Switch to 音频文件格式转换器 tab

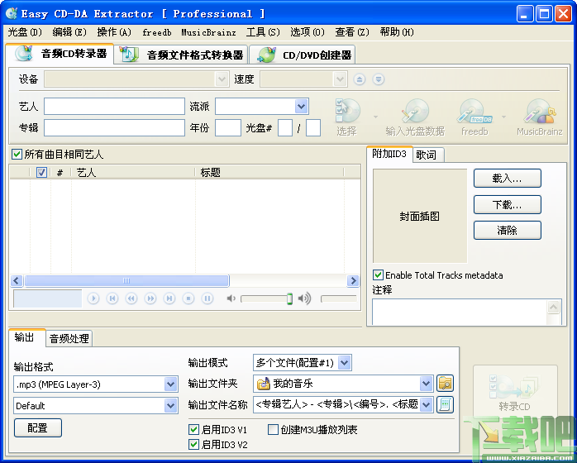(x=181, y=55)
